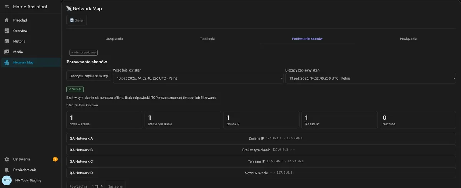461x188 pixels.
Task: Start a scan with the Skanuj button
Action: 77,20
